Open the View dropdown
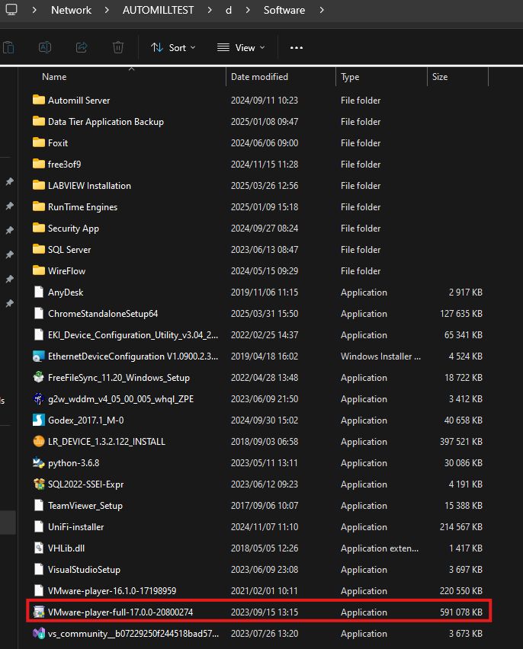The height and width of the screenshot is (649, 523). 241,48
